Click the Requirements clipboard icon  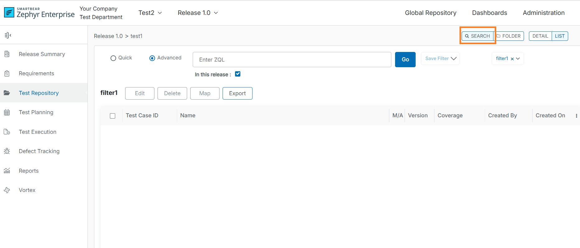coord(7,73)
